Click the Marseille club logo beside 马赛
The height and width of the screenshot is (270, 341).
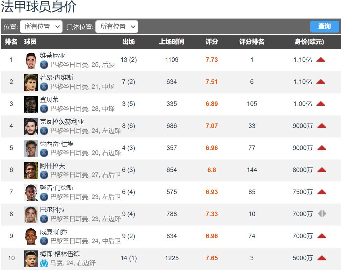pos(44,263)
